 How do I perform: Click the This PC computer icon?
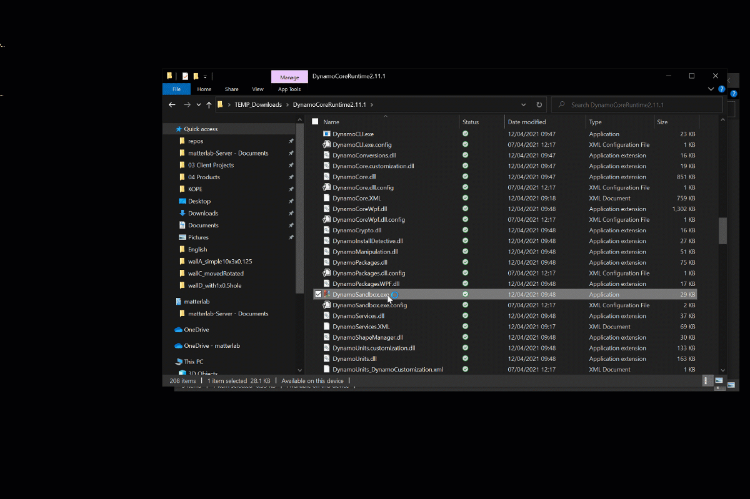pyautogui.click(x=178, y=362)
